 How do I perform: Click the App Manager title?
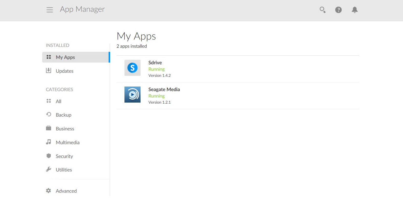click(x=82, y=9)
